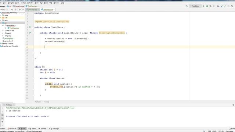The height and width of the screenshot is (132, 235).
Task: Select TestClass tab in Run window
Action: [9, 105]
